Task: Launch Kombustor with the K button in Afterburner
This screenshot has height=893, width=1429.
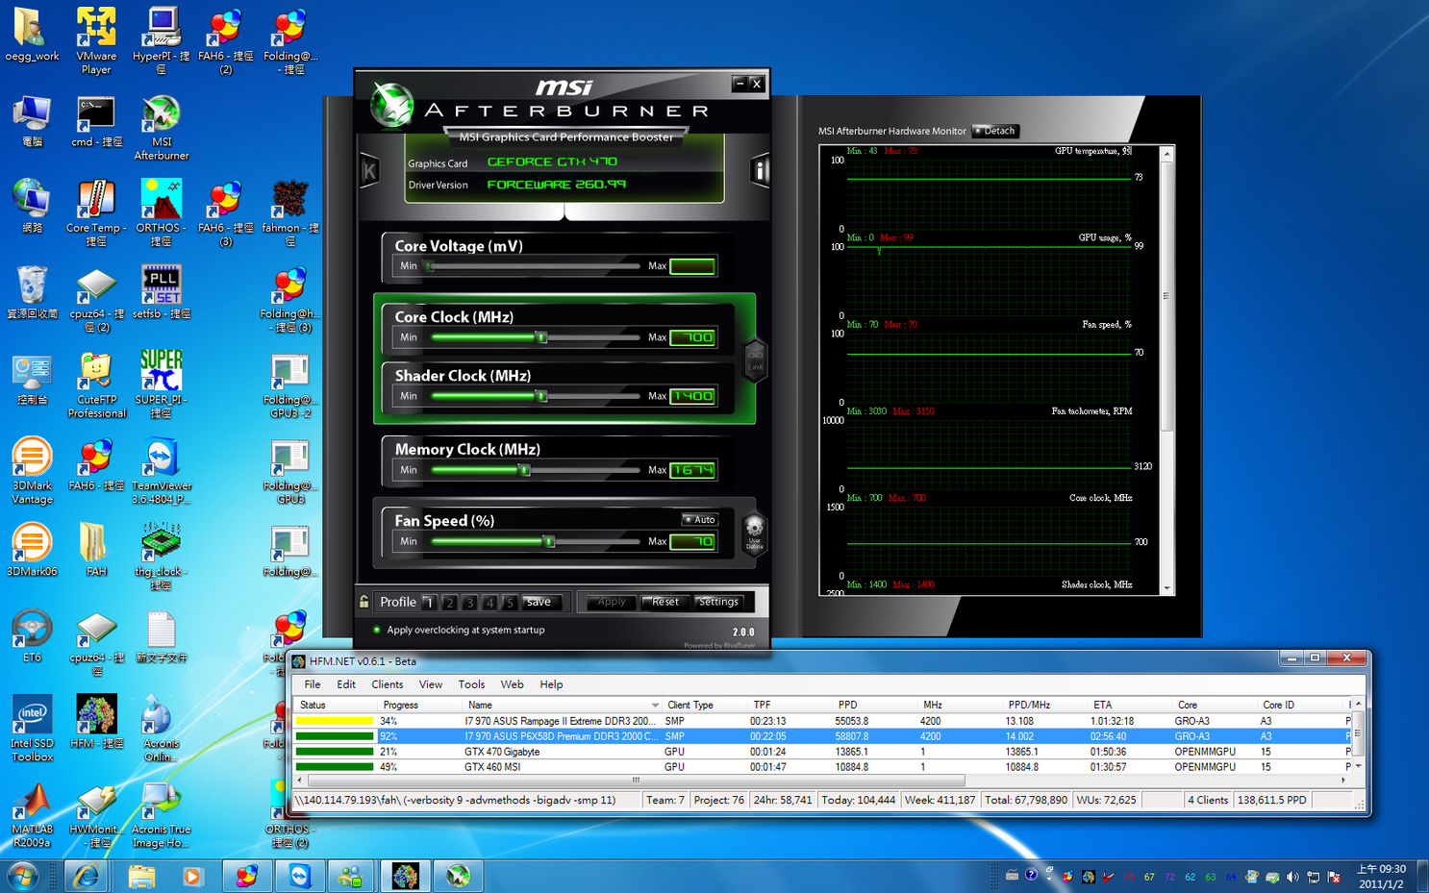Action: click(368, 172)
